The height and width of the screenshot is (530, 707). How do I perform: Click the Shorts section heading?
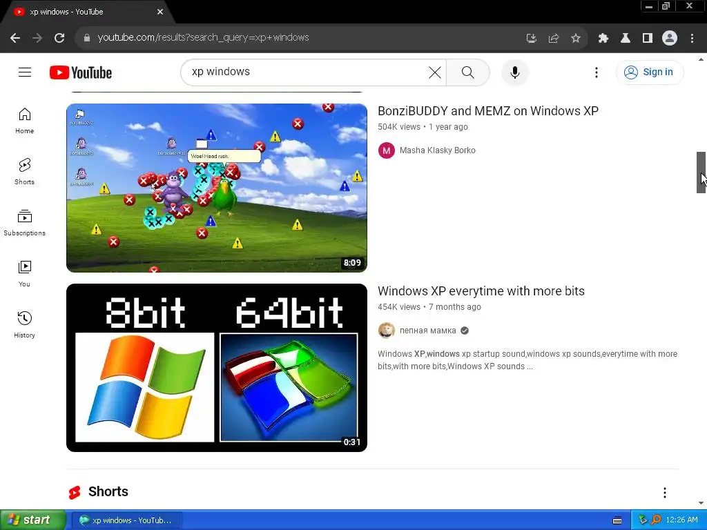108,491
